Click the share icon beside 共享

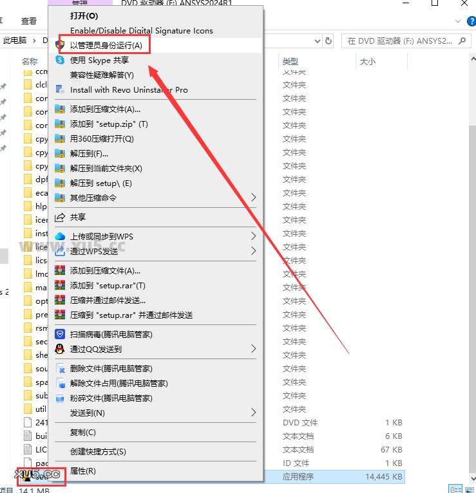click(60, 217)
